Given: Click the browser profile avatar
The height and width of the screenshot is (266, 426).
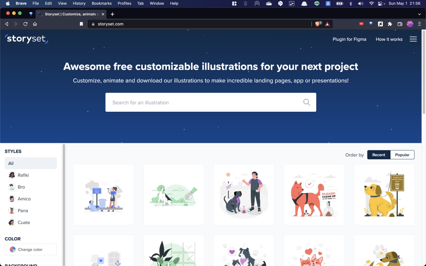Looking at the screenshot, I should point(410,24).
